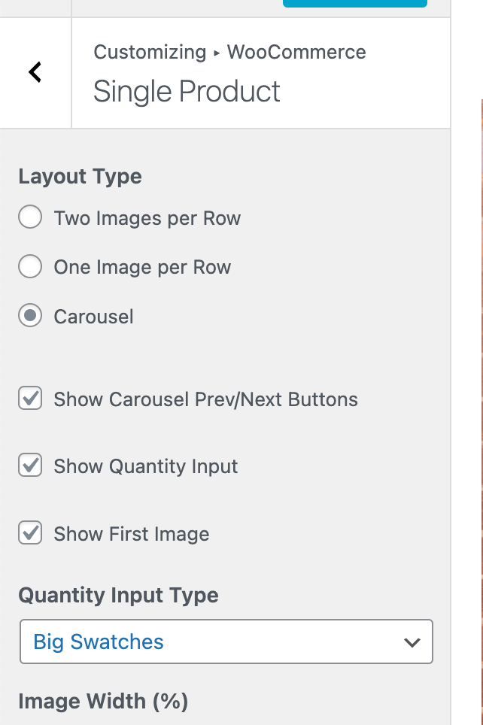Select Big Swatches in the combo box
The height and width of the screenshot is (725, 483).
tap(226, 642)
